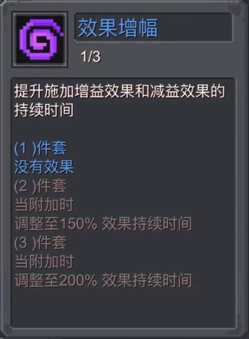Select the gray (2 )件套 heading

click(40, 186)
